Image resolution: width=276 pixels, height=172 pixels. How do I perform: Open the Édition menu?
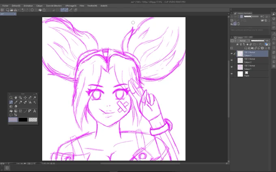(x=16, y=6)
